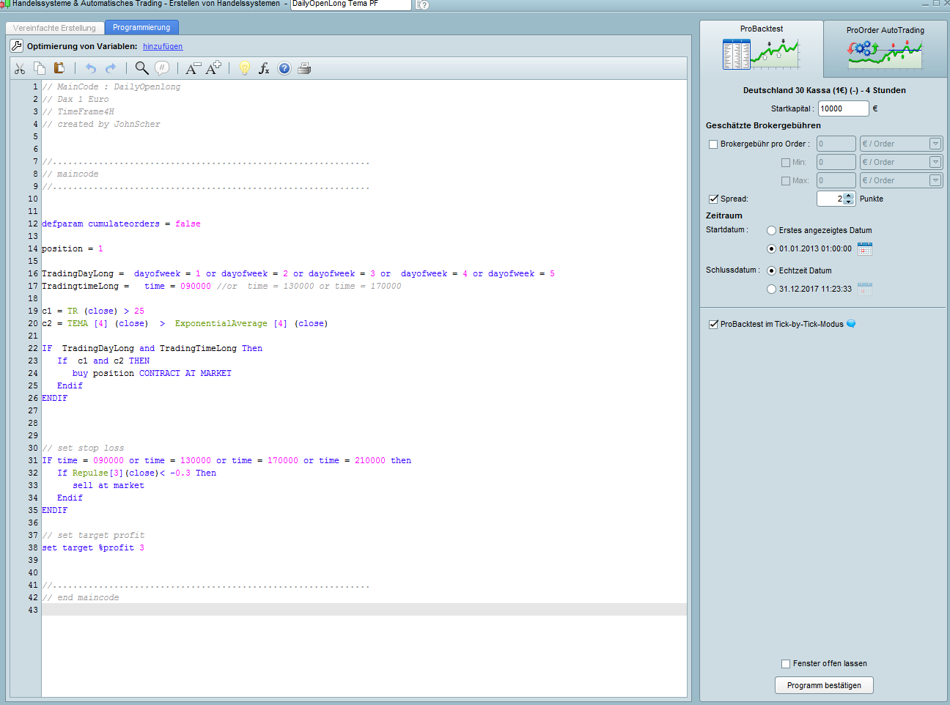
Task: Undo the last code edit
Action: coord(91,68)
